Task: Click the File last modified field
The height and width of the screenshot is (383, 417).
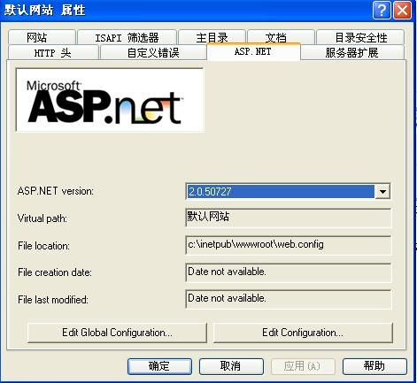Action: point(289,299)
